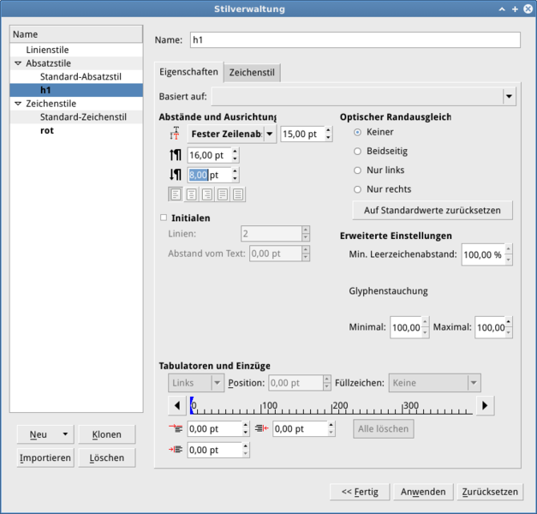Switch to the Zeichenstil tab
The image size is (537, 514).
click(x=252, y=73)
